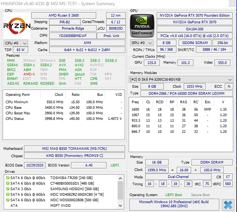Click the AES-NI feature label
This screenshot has height=212, width=237.
click(x=13, y=84)
